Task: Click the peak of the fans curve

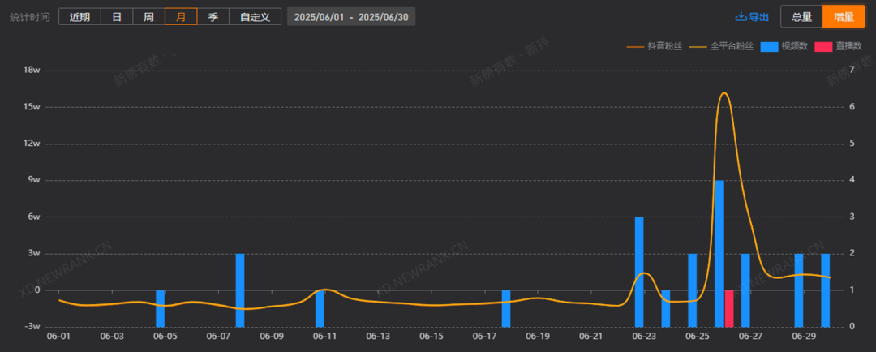Action: (x=724, y=92)
